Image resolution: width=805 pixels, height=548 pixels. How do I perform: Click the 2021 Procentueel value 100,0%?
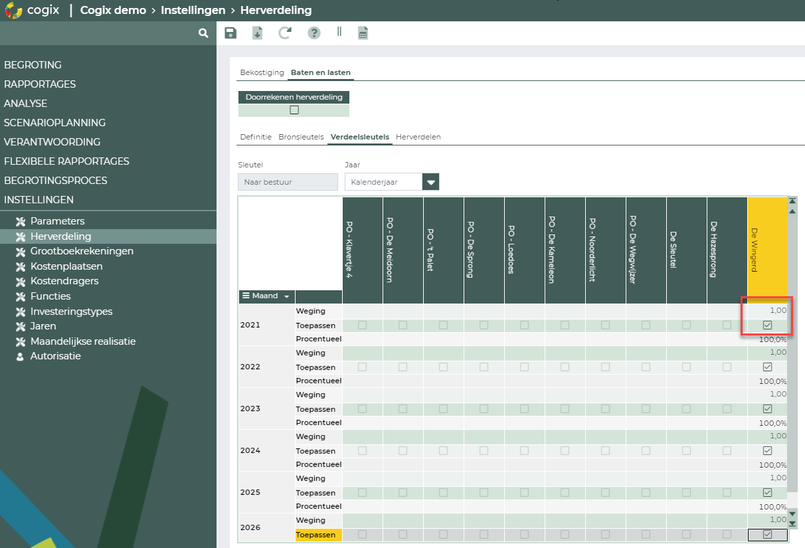(772, 339)
